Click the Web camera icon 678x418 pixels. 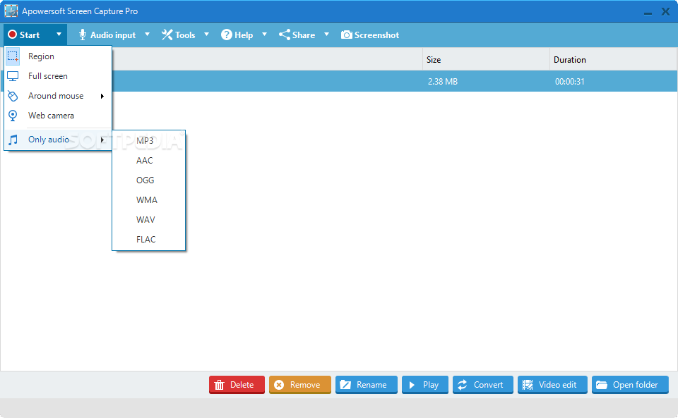pos(13,116)
